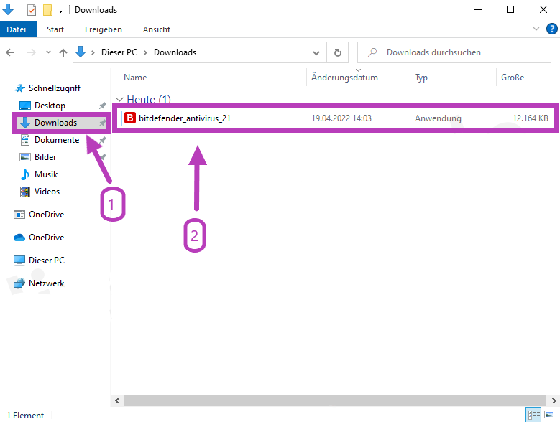Viewport: 560px width, 422px height.
Task: Select Dokumente in Schnellzugriff sidebar
Action: pyautogui.click(x=56, y=140)
